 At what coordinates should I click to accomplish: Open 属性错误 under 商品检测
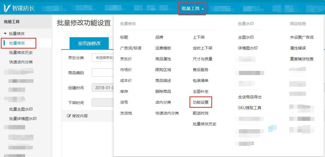(298, 48)
